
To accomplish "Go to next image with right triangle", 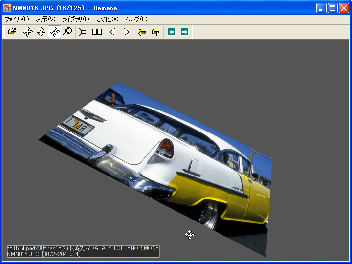I will tap(126, 32).
